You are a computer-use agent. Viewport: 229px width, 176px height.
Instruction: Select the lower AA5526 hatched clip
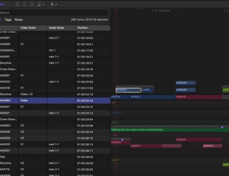(x=186, y=90)
